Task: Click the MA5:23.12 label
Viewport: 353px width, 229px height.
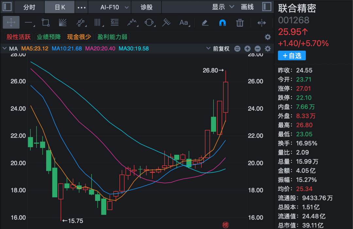Action: coord(35,49)
